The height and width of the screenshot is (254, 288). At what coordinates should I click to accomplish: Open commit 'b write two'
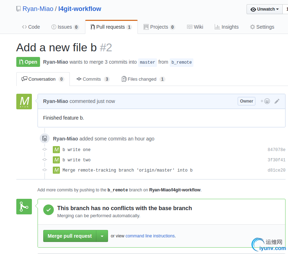click(77, 160)
